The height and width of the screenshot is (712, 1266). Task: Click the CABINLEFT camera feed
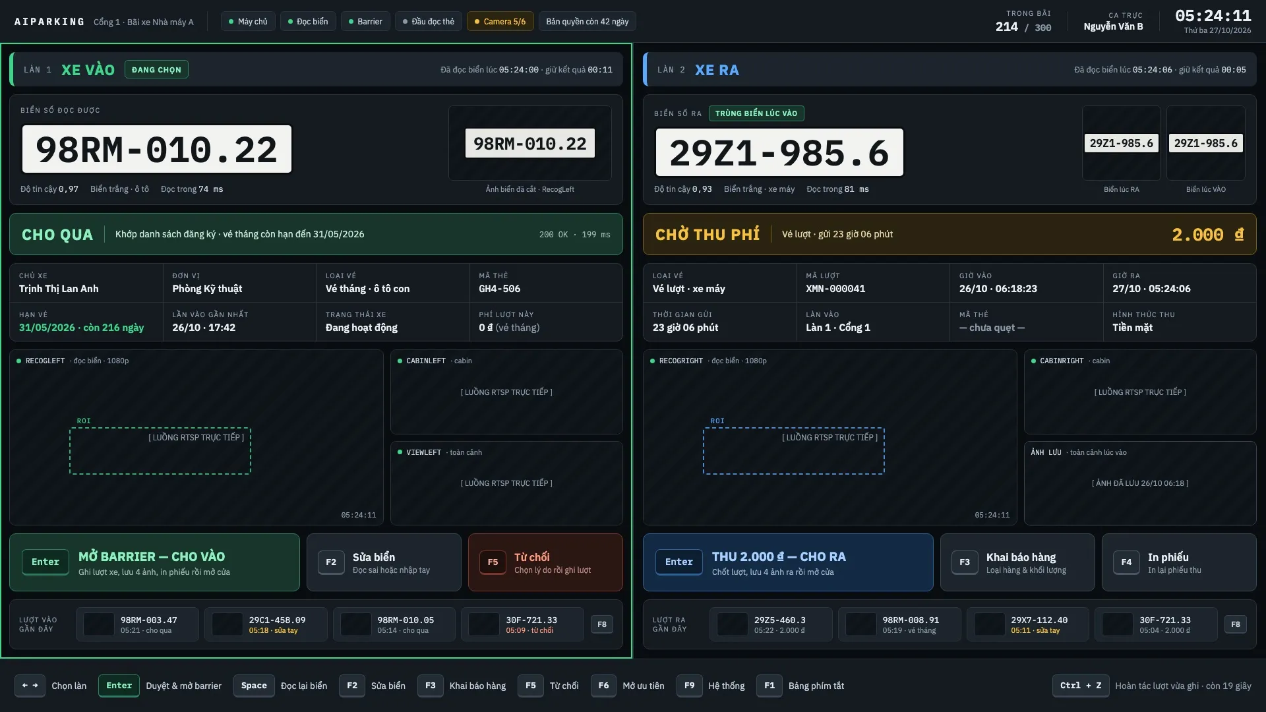click(506, 392)
